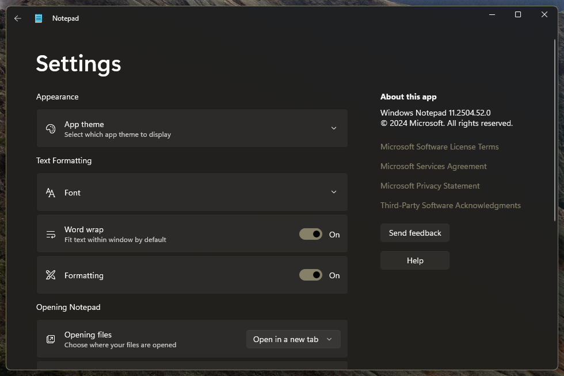The image size is (564, 376).
Task: Open the 'Open in a new tab' dropdown
Action: tap(293, 339)
